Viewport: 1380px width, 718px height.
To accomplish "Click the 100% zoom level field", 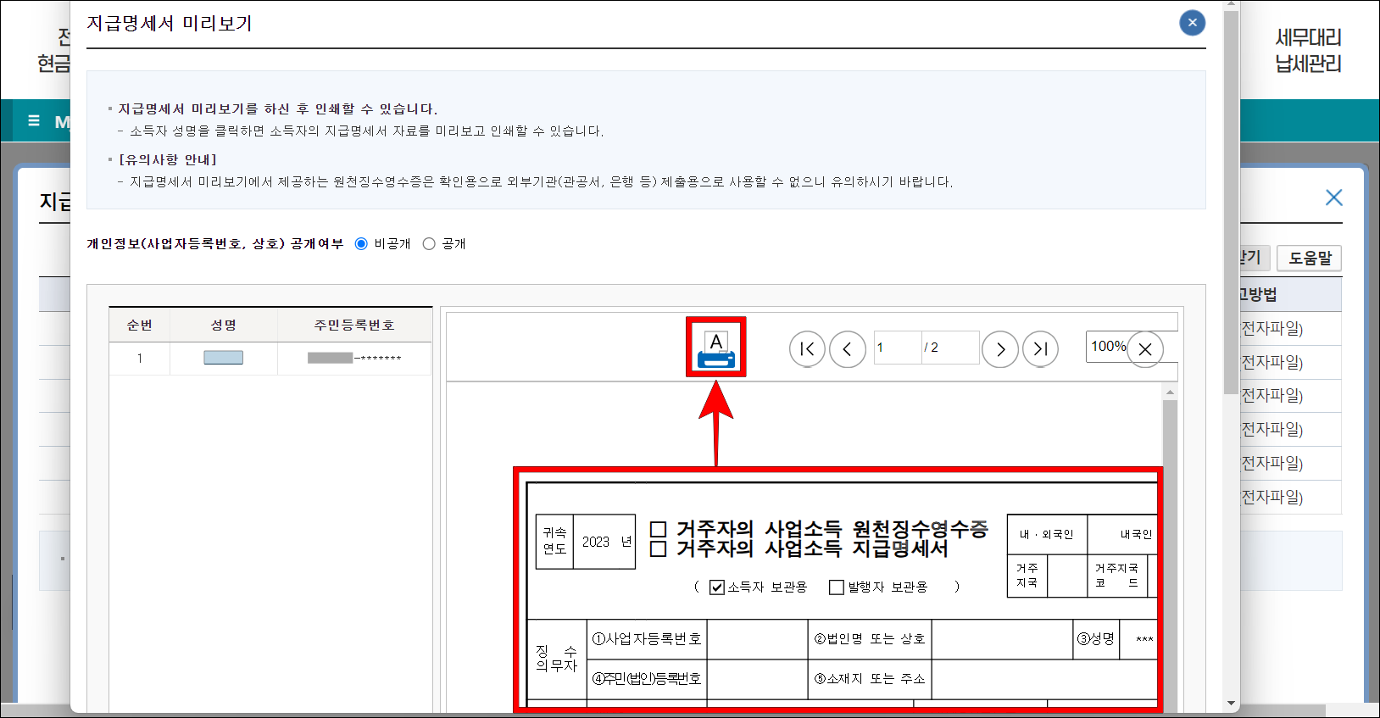I will (1108, 346).
